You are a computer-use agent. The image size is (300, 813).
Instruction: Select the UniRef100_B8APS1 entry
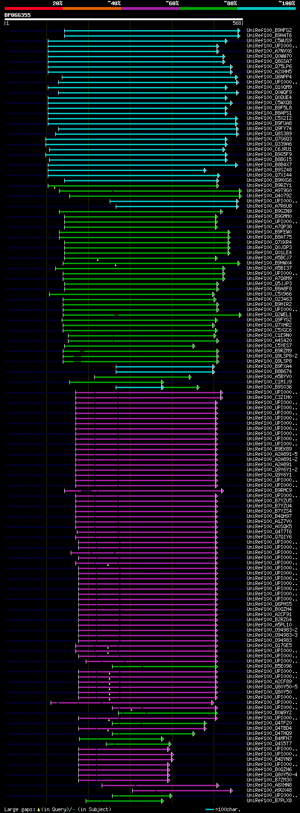269,113
